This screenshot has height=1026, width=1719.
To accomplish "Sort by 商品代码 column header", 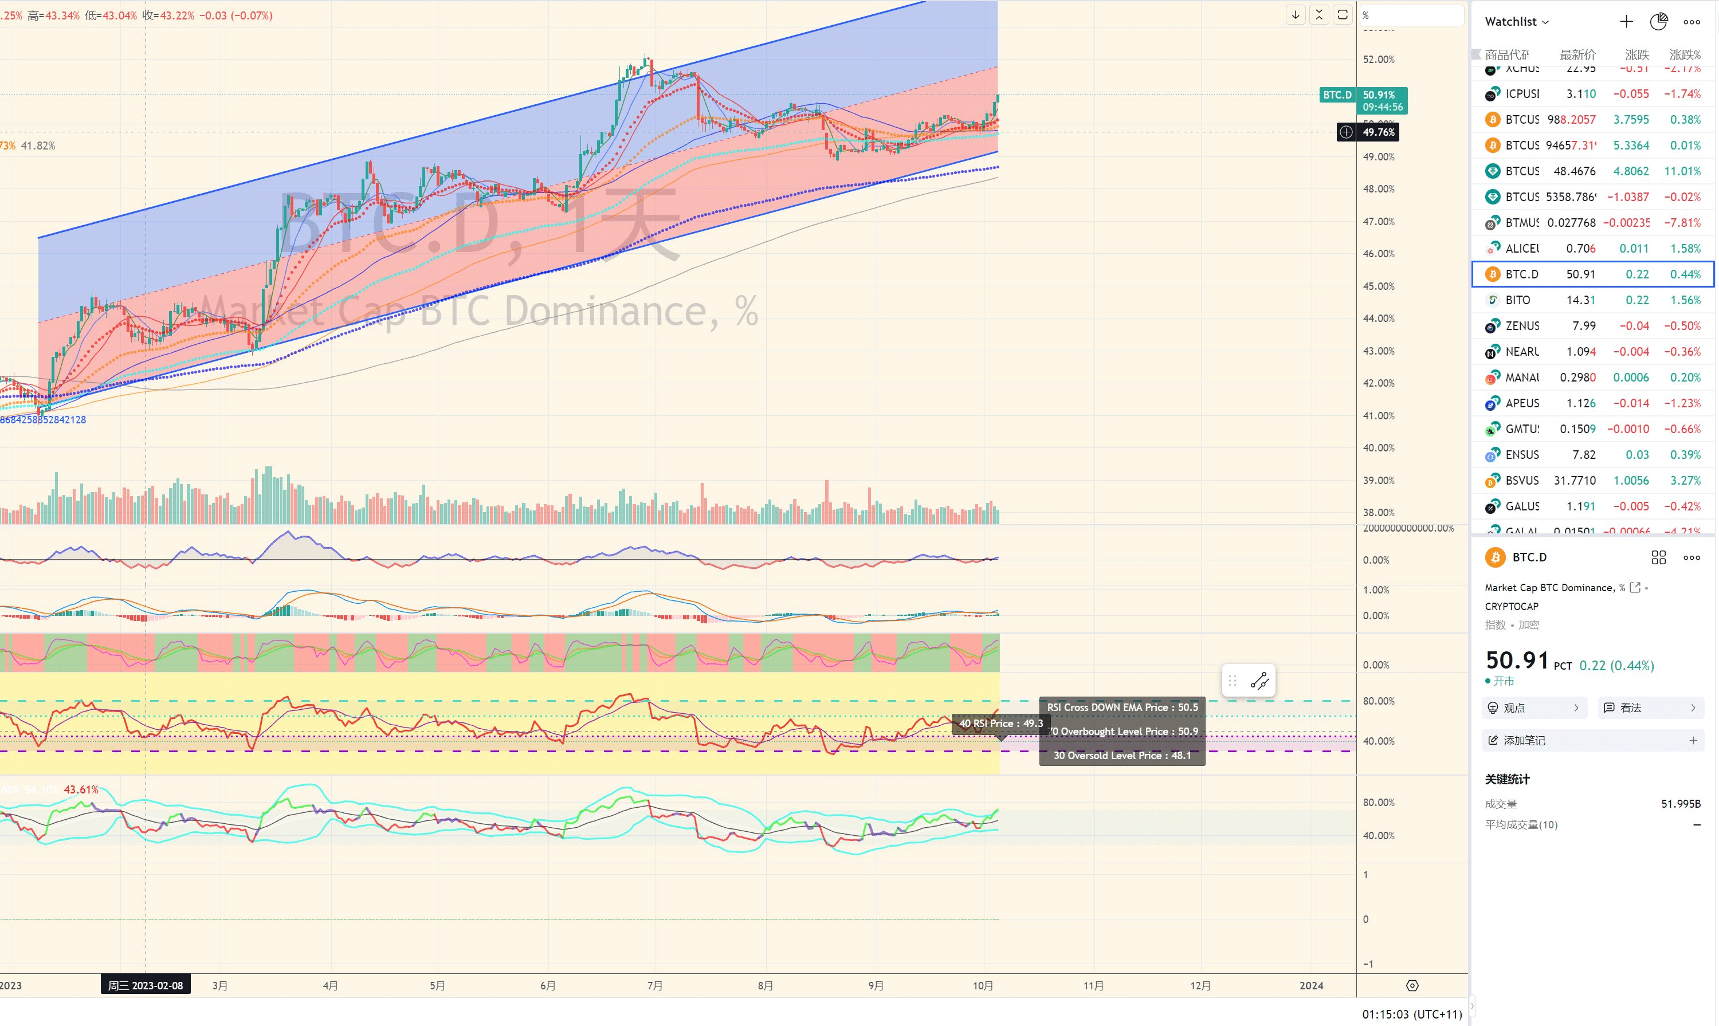I will 1507,54.
